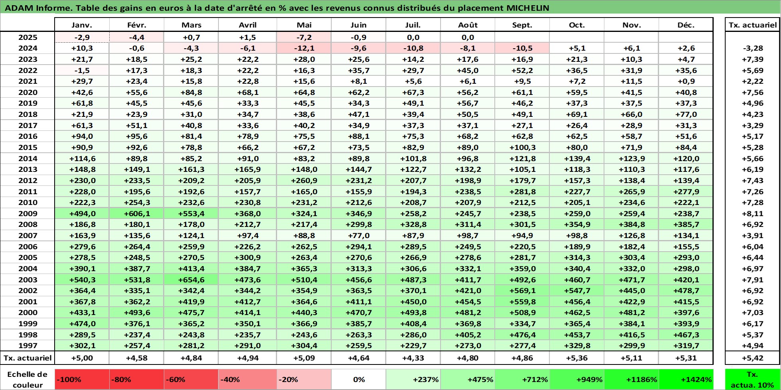Click the table title mentioning MICHELIN
The image size is (781, 390).
point(277,8)
